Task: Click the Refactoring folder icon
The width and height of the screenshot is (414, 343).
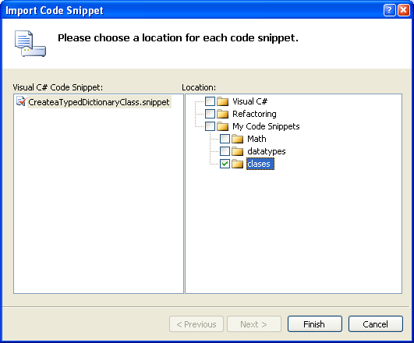Action: click(x=222, y=114)
